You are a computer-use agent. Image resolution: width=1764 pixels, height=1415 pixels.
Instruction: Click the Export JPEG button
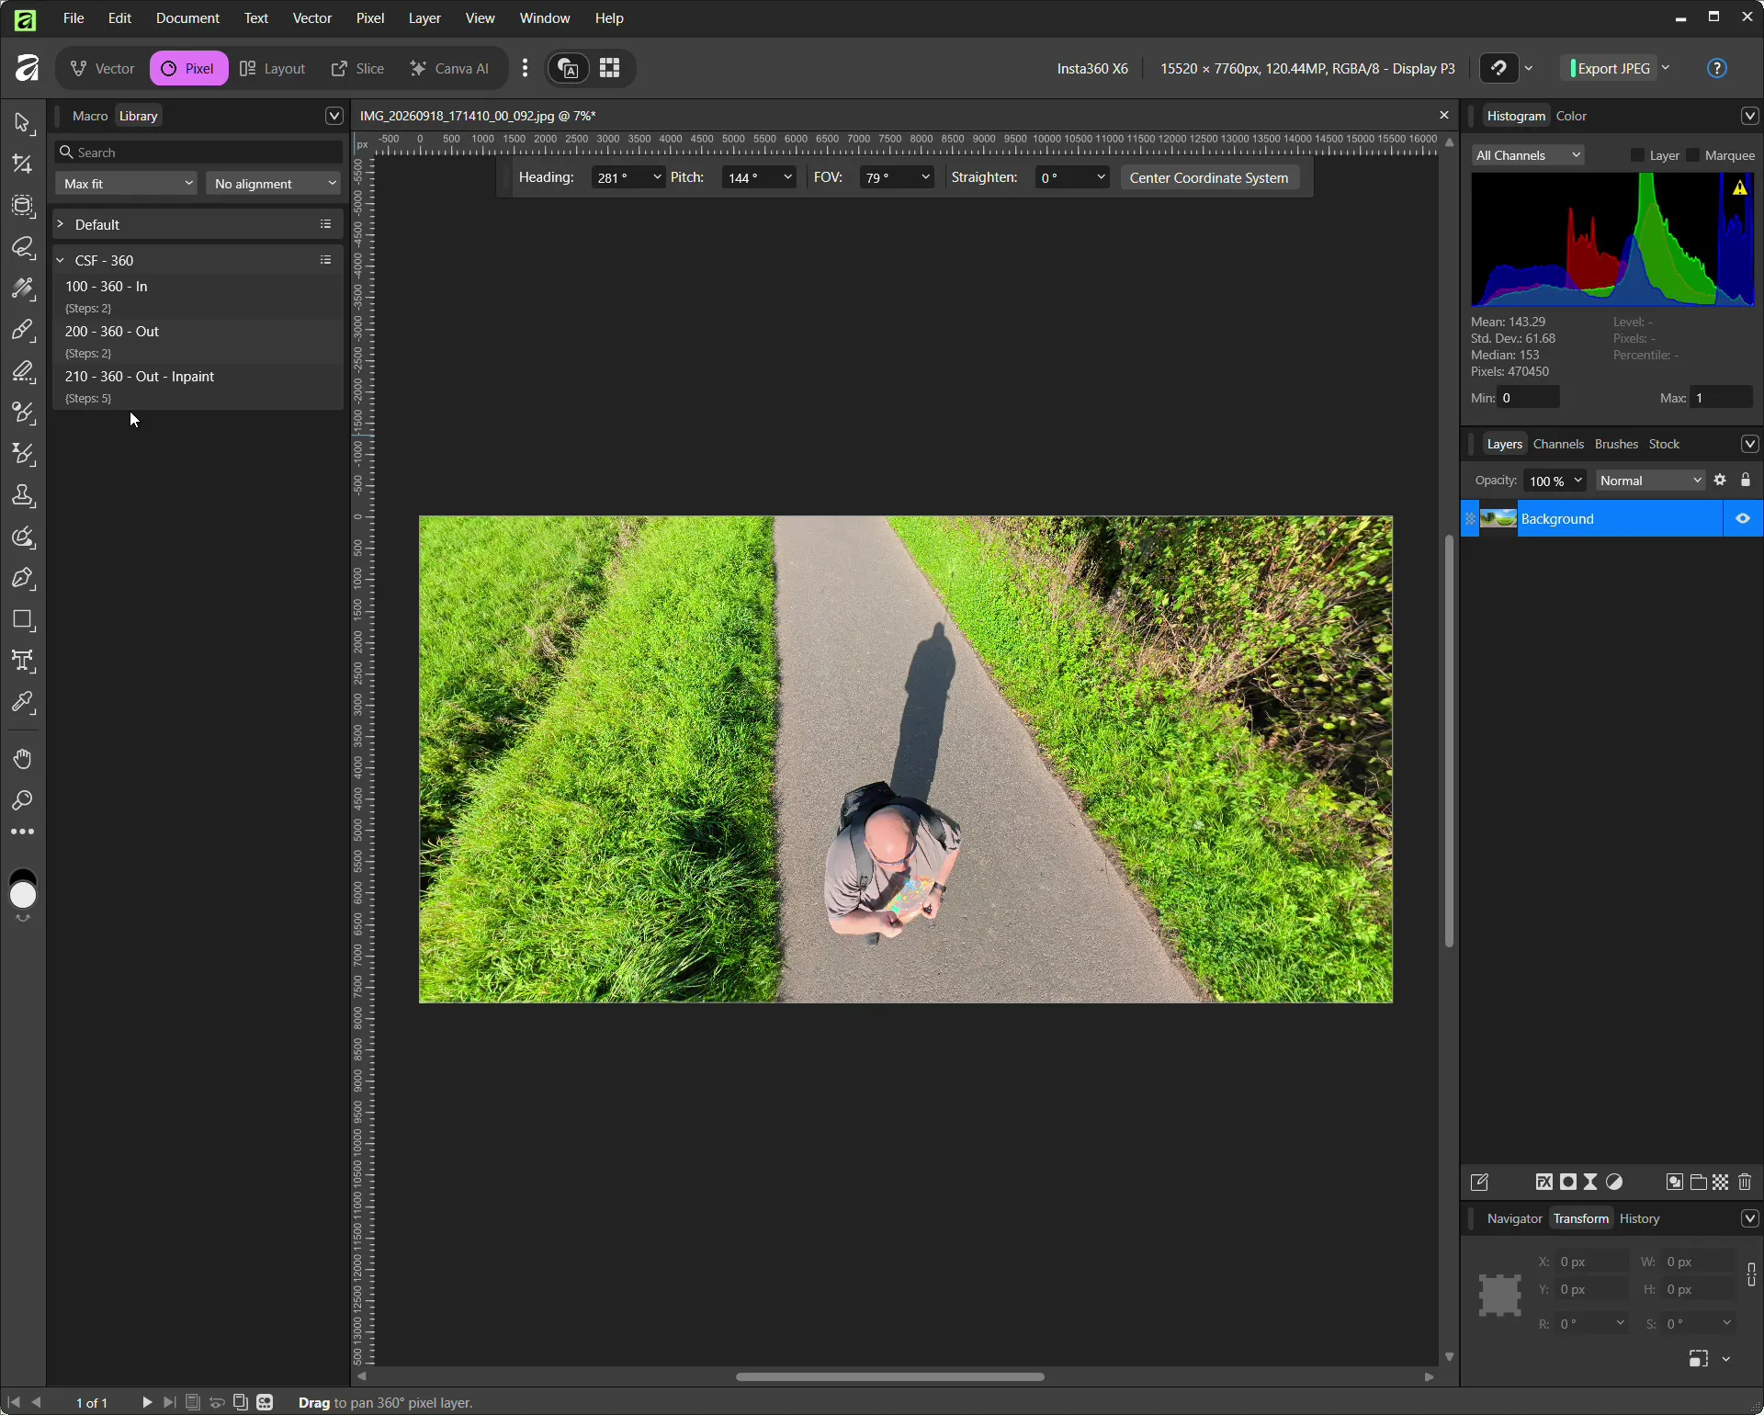[x=1611, y=68]
